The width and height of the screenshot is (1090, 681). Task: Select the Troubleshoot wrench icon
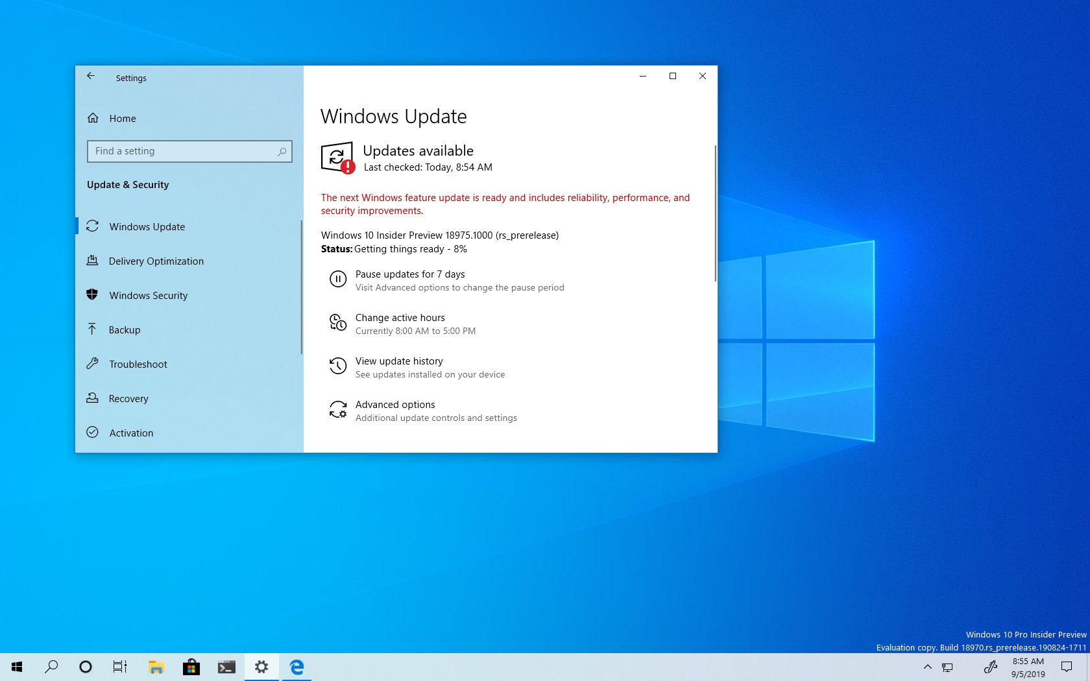tap(93, 364)
